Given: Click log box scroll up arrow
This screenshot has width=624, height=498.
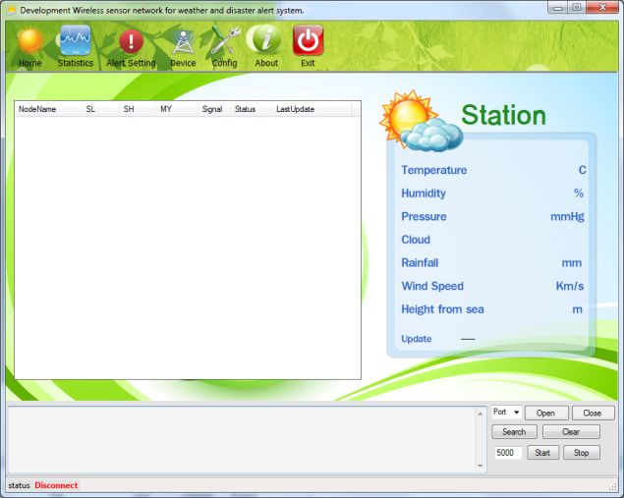Looking at the screenshot, I should (x=481, y=414).
